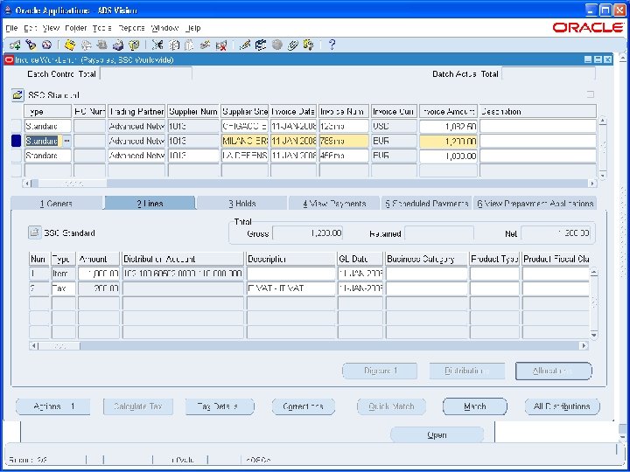Open the lines region BSC Standard folder icon
630x472 pixels.
pos(34,233)
